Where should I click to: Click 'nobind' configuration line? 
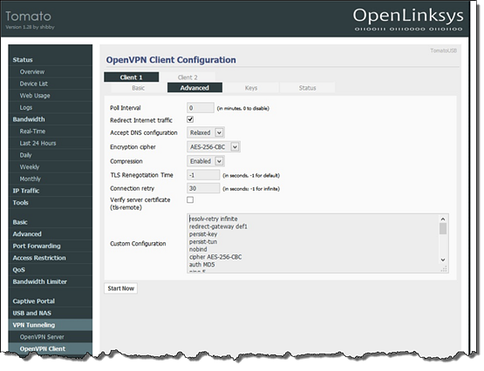click(x=198, y=249)
